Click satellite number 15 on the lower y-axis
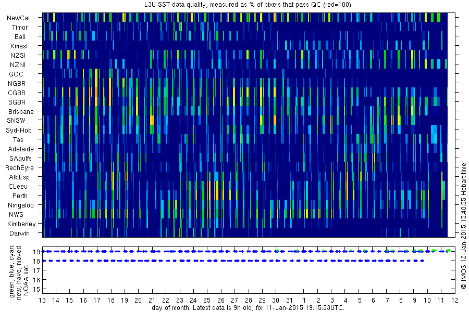The image size is (469, 312). [36, 289]
